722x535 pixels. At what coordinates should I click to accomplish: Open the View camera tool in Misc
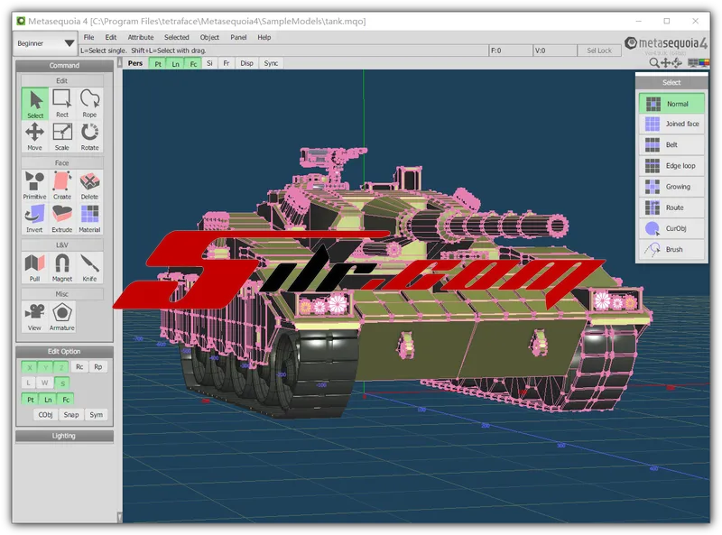click(35, 317)
